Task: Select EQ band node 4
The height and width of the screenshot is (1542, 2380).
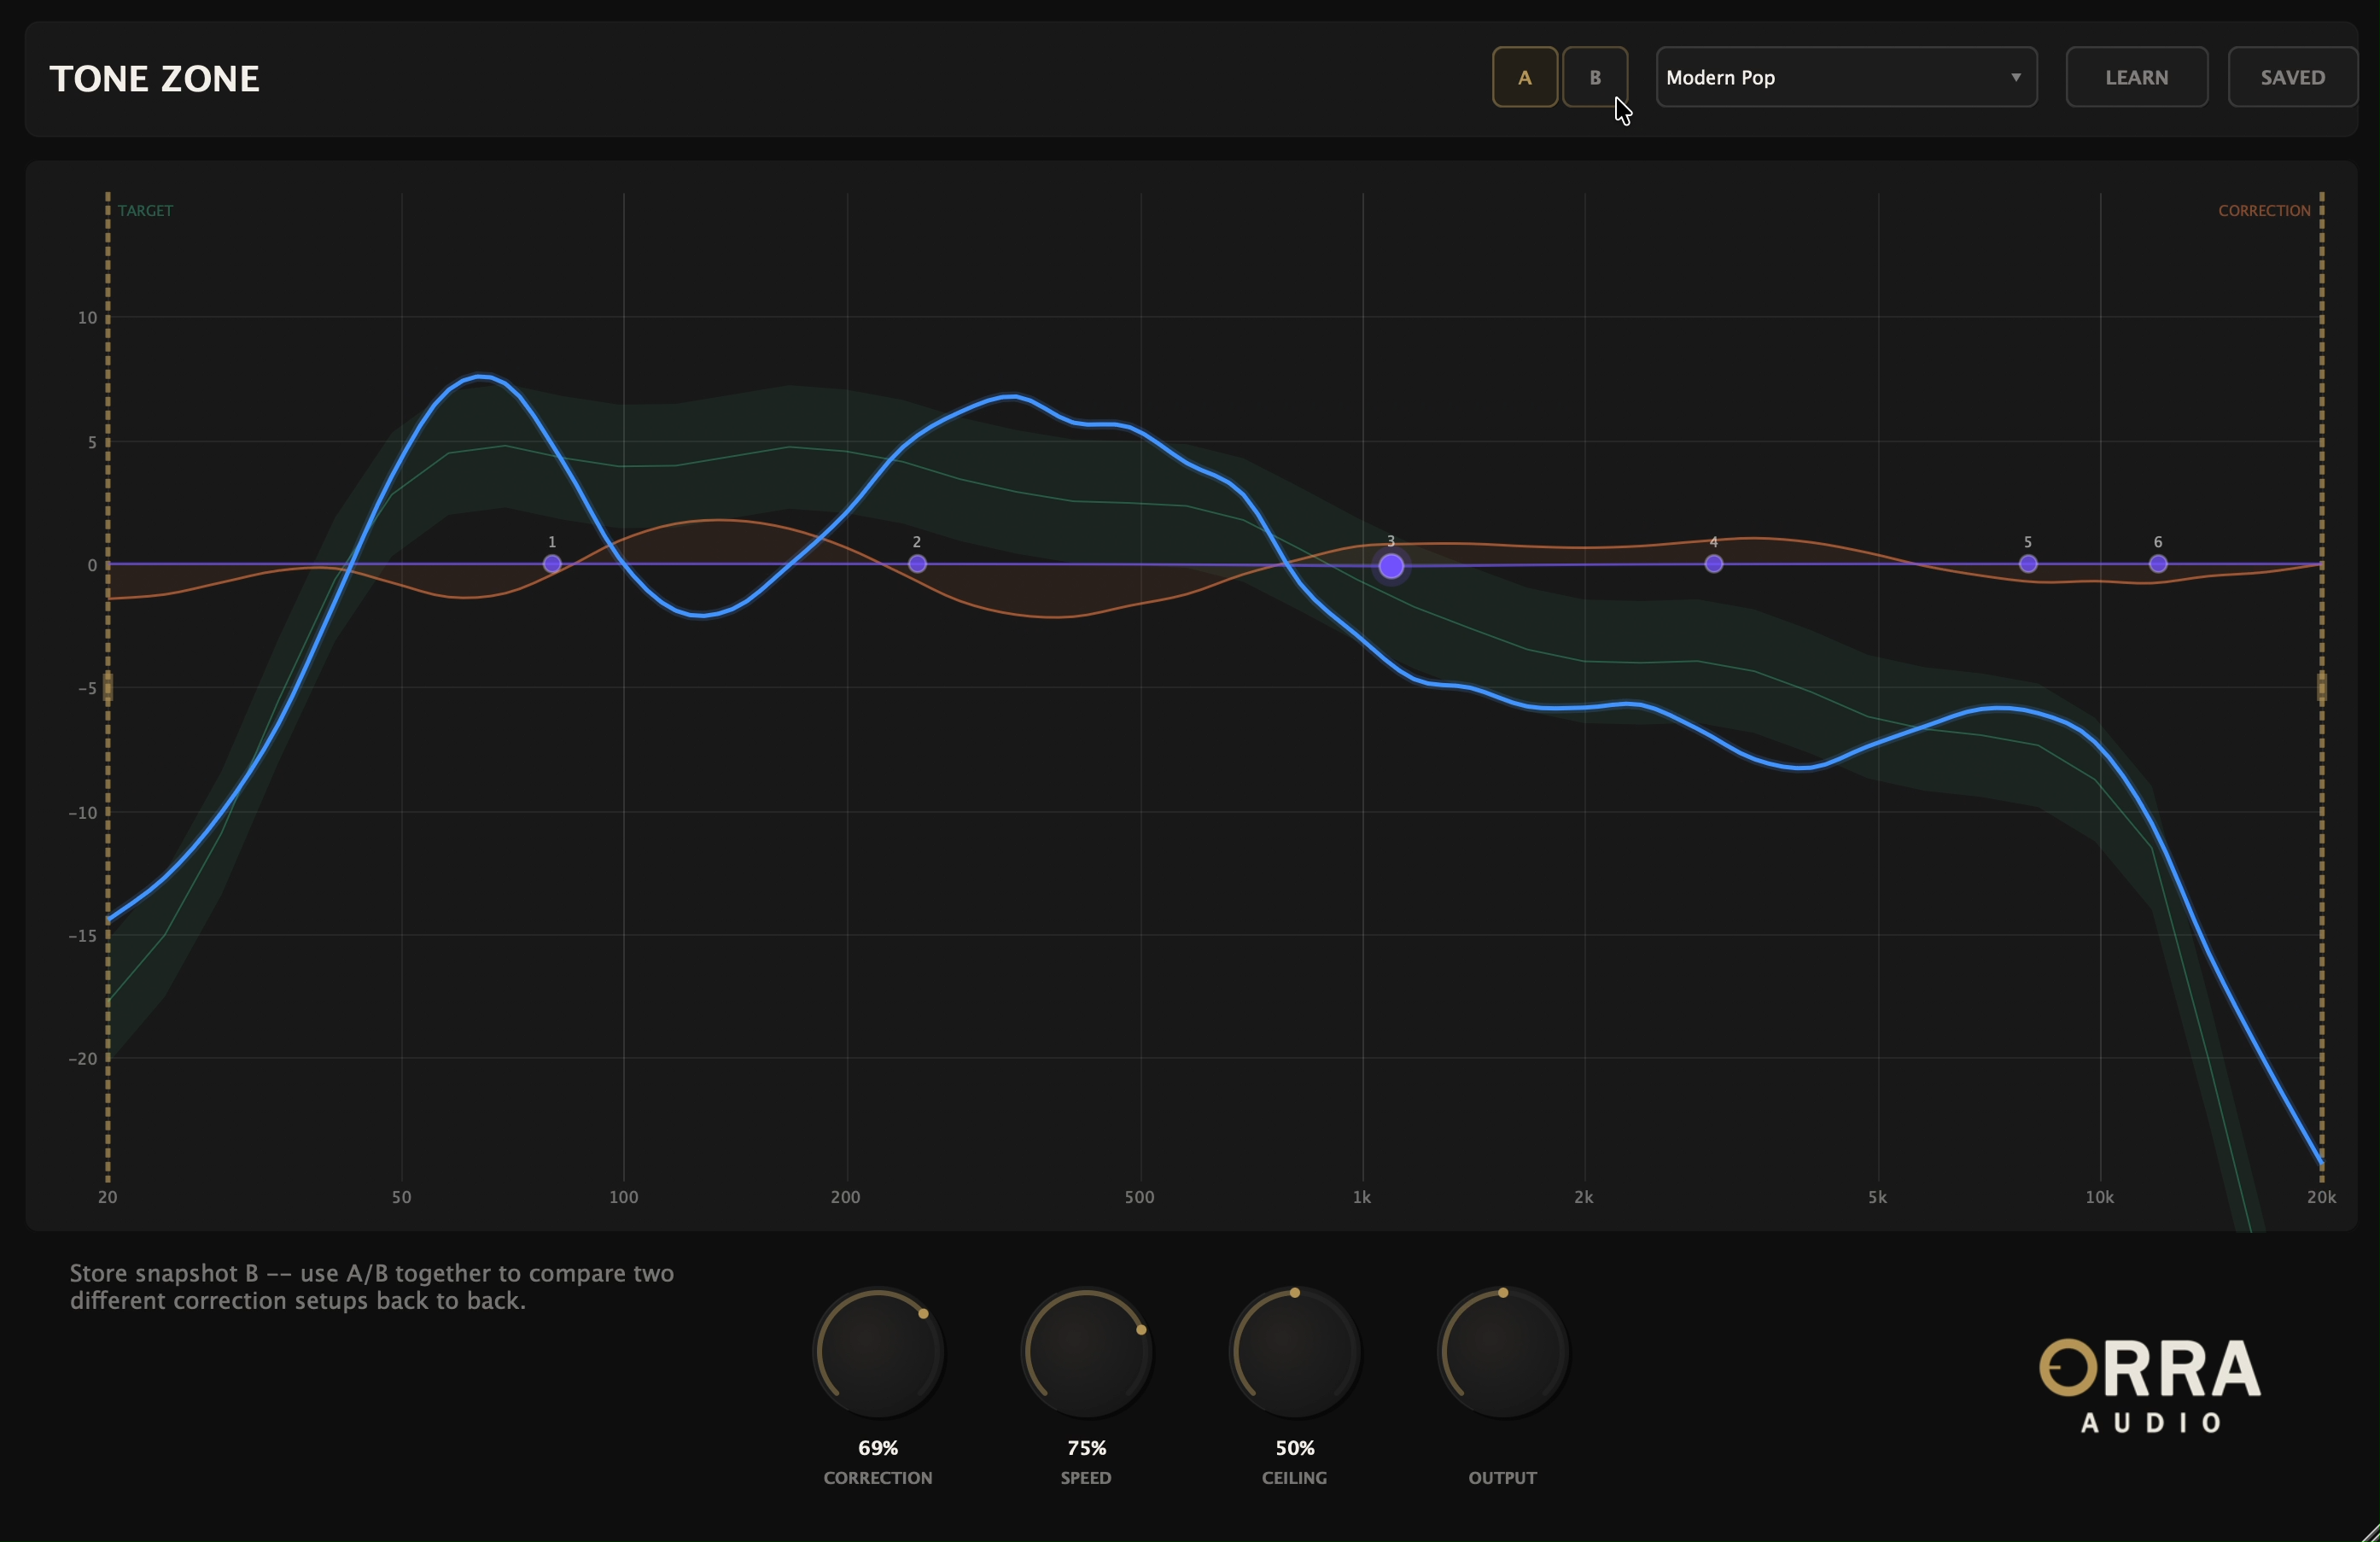Action: click(x=1713, y=564)
